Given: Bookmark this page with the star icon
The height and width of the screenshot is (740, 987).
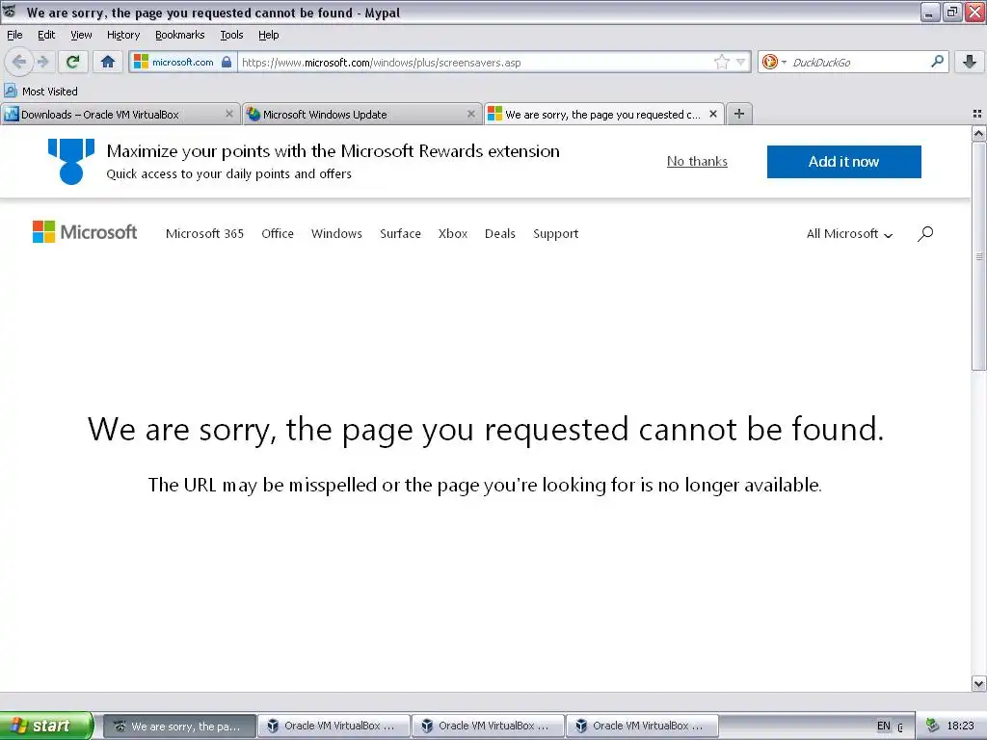Looking at the screenshot, I should (721, 62).
